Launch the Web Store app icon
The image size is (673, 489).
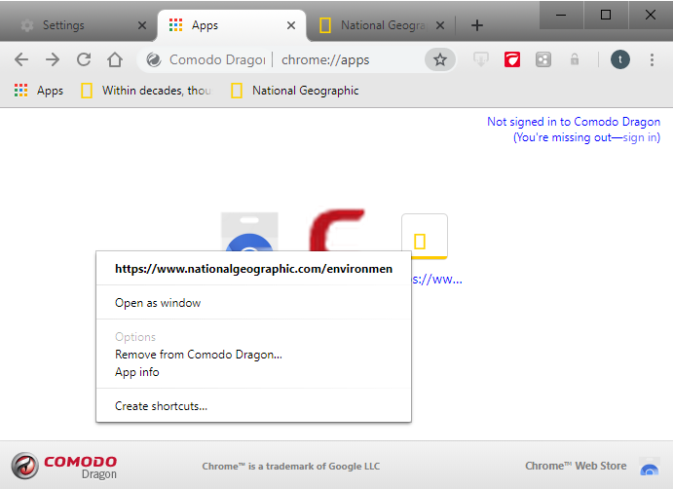[x=249, y=232]
